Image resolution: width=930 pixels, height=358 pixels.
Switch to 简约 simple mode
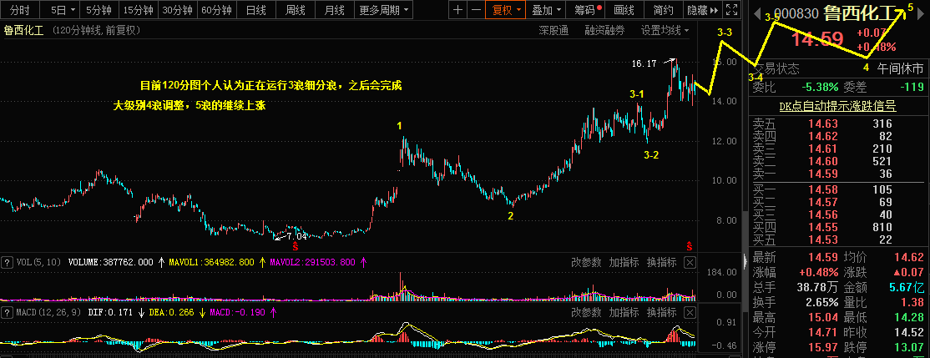pos(663,9)
